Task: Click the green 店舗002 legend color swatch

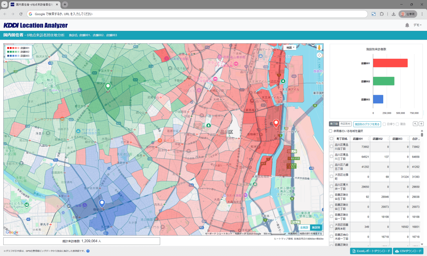Action: (x=8, y=52)
